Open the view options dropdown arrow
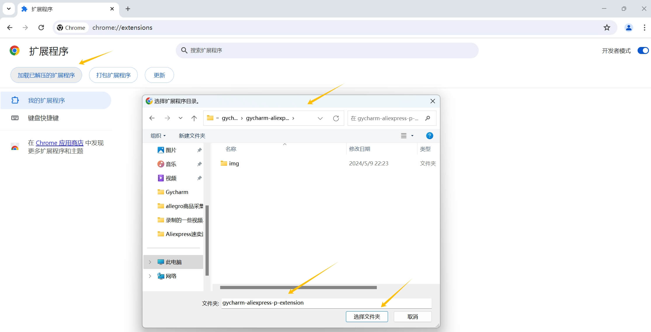Viewport: 651px width, 332px height. (x=412, y=136)
